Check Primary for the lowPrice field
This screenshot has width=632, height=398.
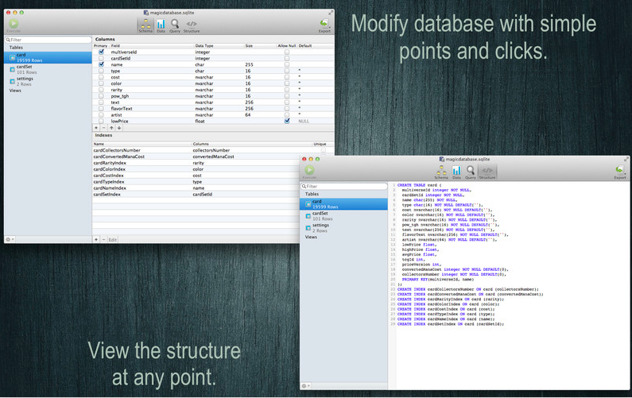pyautogui.click(x=101, y=121)
